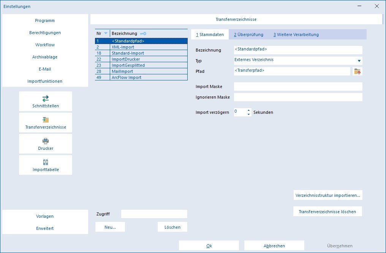Open the Importtabelle icon
Image resolution: width=386 pixels, height=253 pixels.
(46, 162)
